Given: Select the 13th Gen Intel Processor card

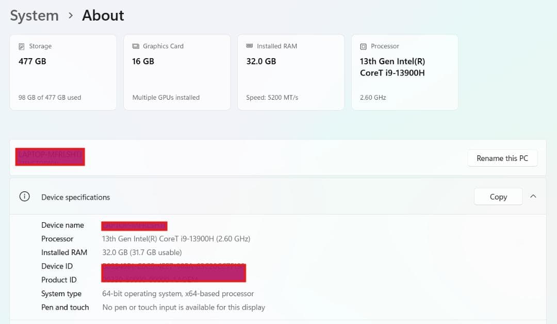Looking at the screenshot, I should [405, 72].
